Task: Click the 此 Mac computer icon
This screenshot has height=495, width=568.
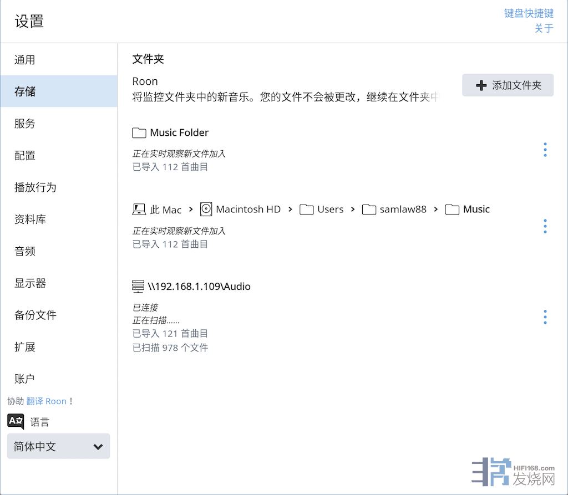Action: click(139, 209)
